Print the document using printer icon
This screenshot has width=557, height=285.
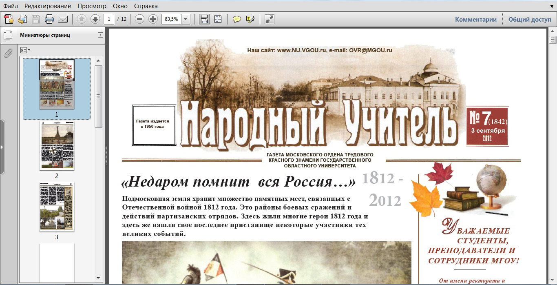(x=49, y=19)
